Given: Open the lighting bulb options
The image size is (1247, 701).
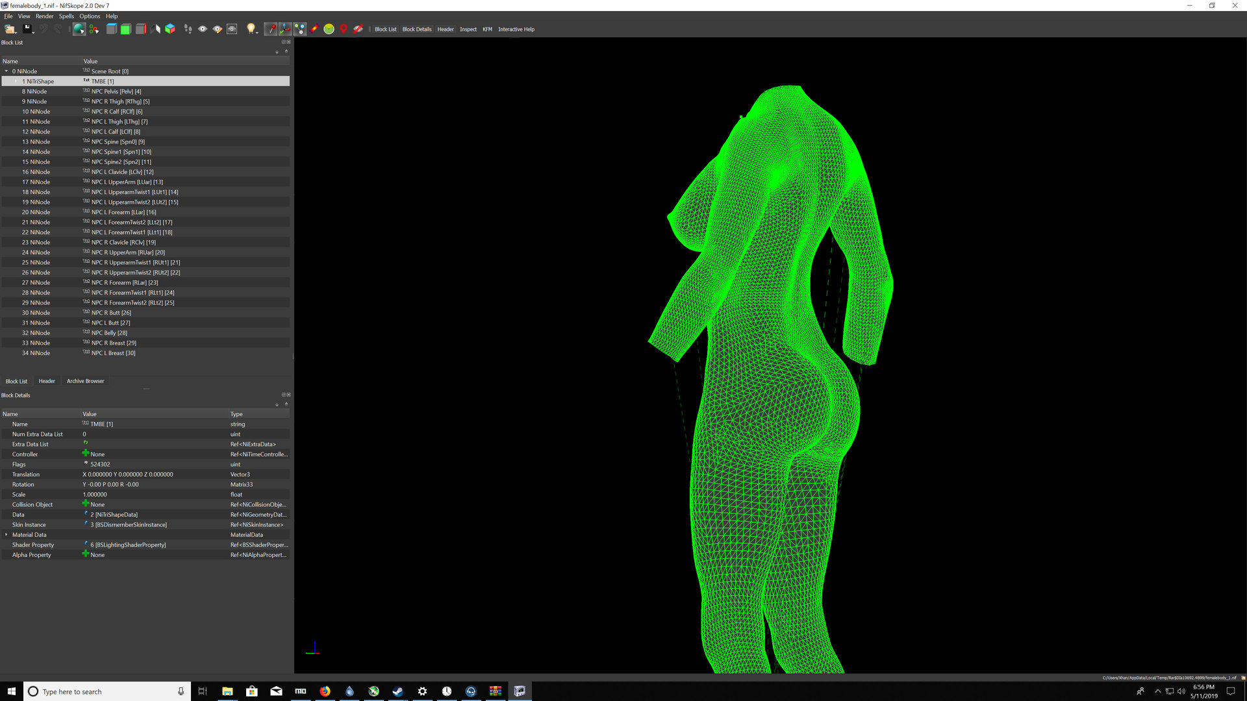Looking at the screenshot, I should click(251, 29).
